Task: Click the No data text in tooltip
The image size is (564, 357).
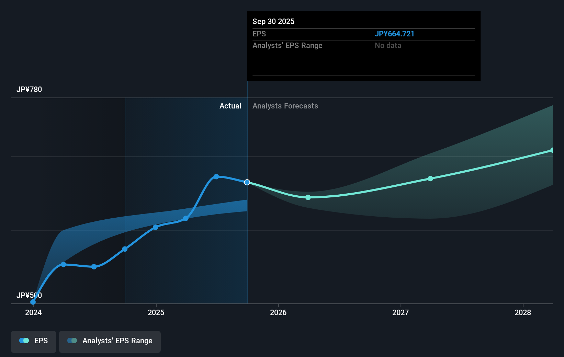Action: (388, 45)
